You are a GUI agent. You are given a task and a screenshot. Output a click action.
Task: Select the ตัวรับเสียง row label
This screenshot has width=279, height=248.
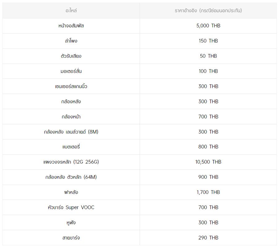(x=71, y=56)
